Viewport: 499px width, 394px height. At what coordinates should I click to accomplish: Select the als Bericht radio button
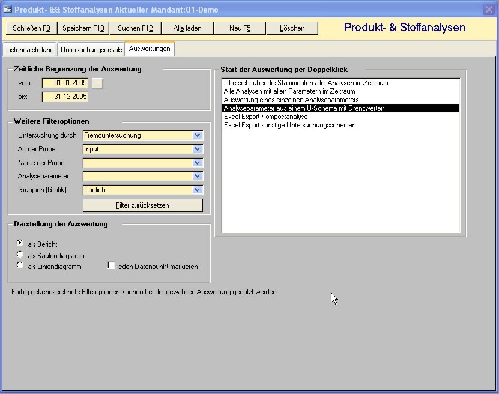tap(20, 243)
